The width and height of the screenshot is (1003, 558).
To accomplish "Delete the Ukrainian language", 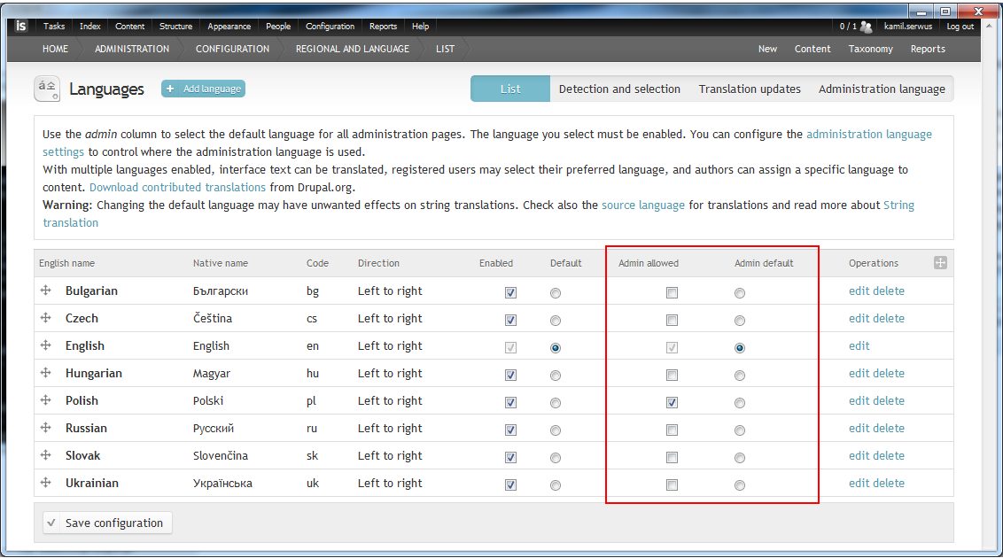I will (889, 484).
